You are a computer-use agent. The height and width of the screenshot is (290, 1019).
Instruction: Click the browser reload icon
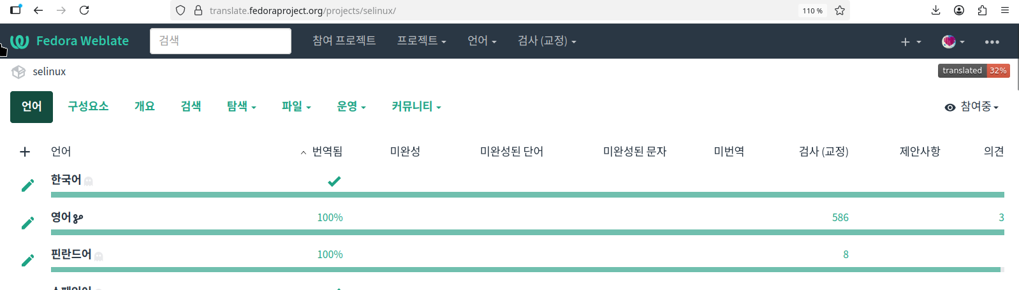84,10
